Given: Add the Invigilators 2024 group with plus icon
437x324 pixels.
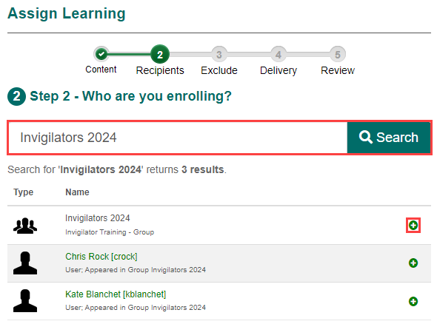Looking at the screenshot, I should 413,225.
